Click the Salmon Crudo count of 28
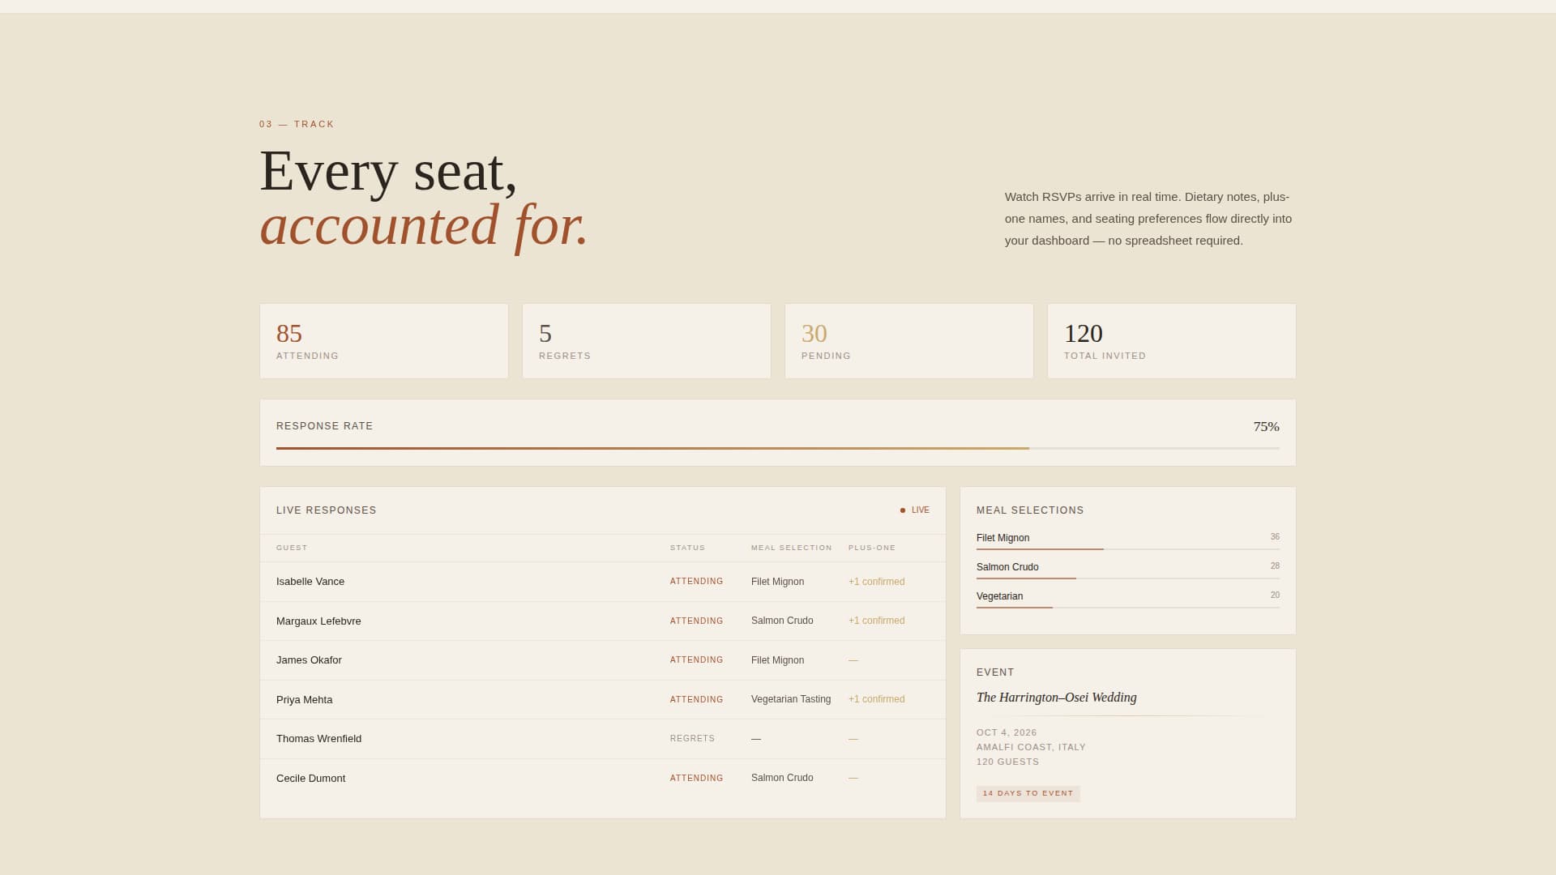Screen dimensions: 1556x875 pos(1276,565)
